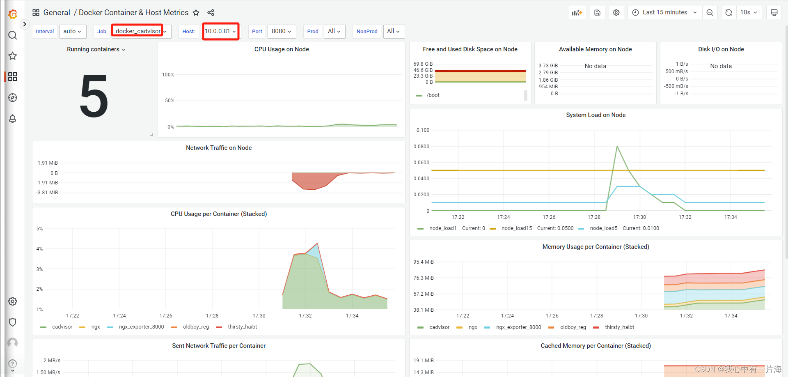This screenshot has width=788, height=377.
Task: Click the dashboard grid icon beside General
Action: pos(36,13)
